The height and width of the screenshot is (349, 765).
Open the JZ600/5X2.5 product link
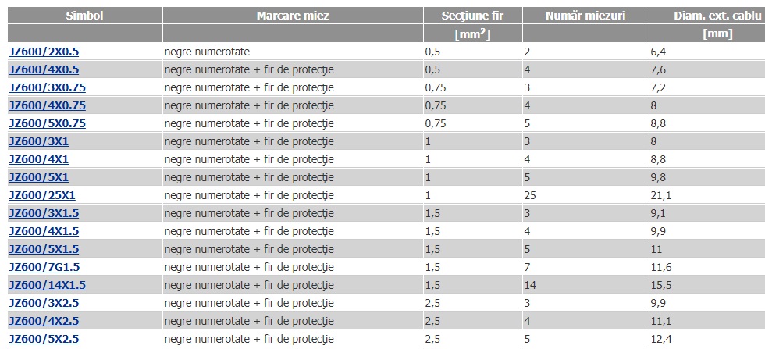pyautogui.click(x=44, y=339)
